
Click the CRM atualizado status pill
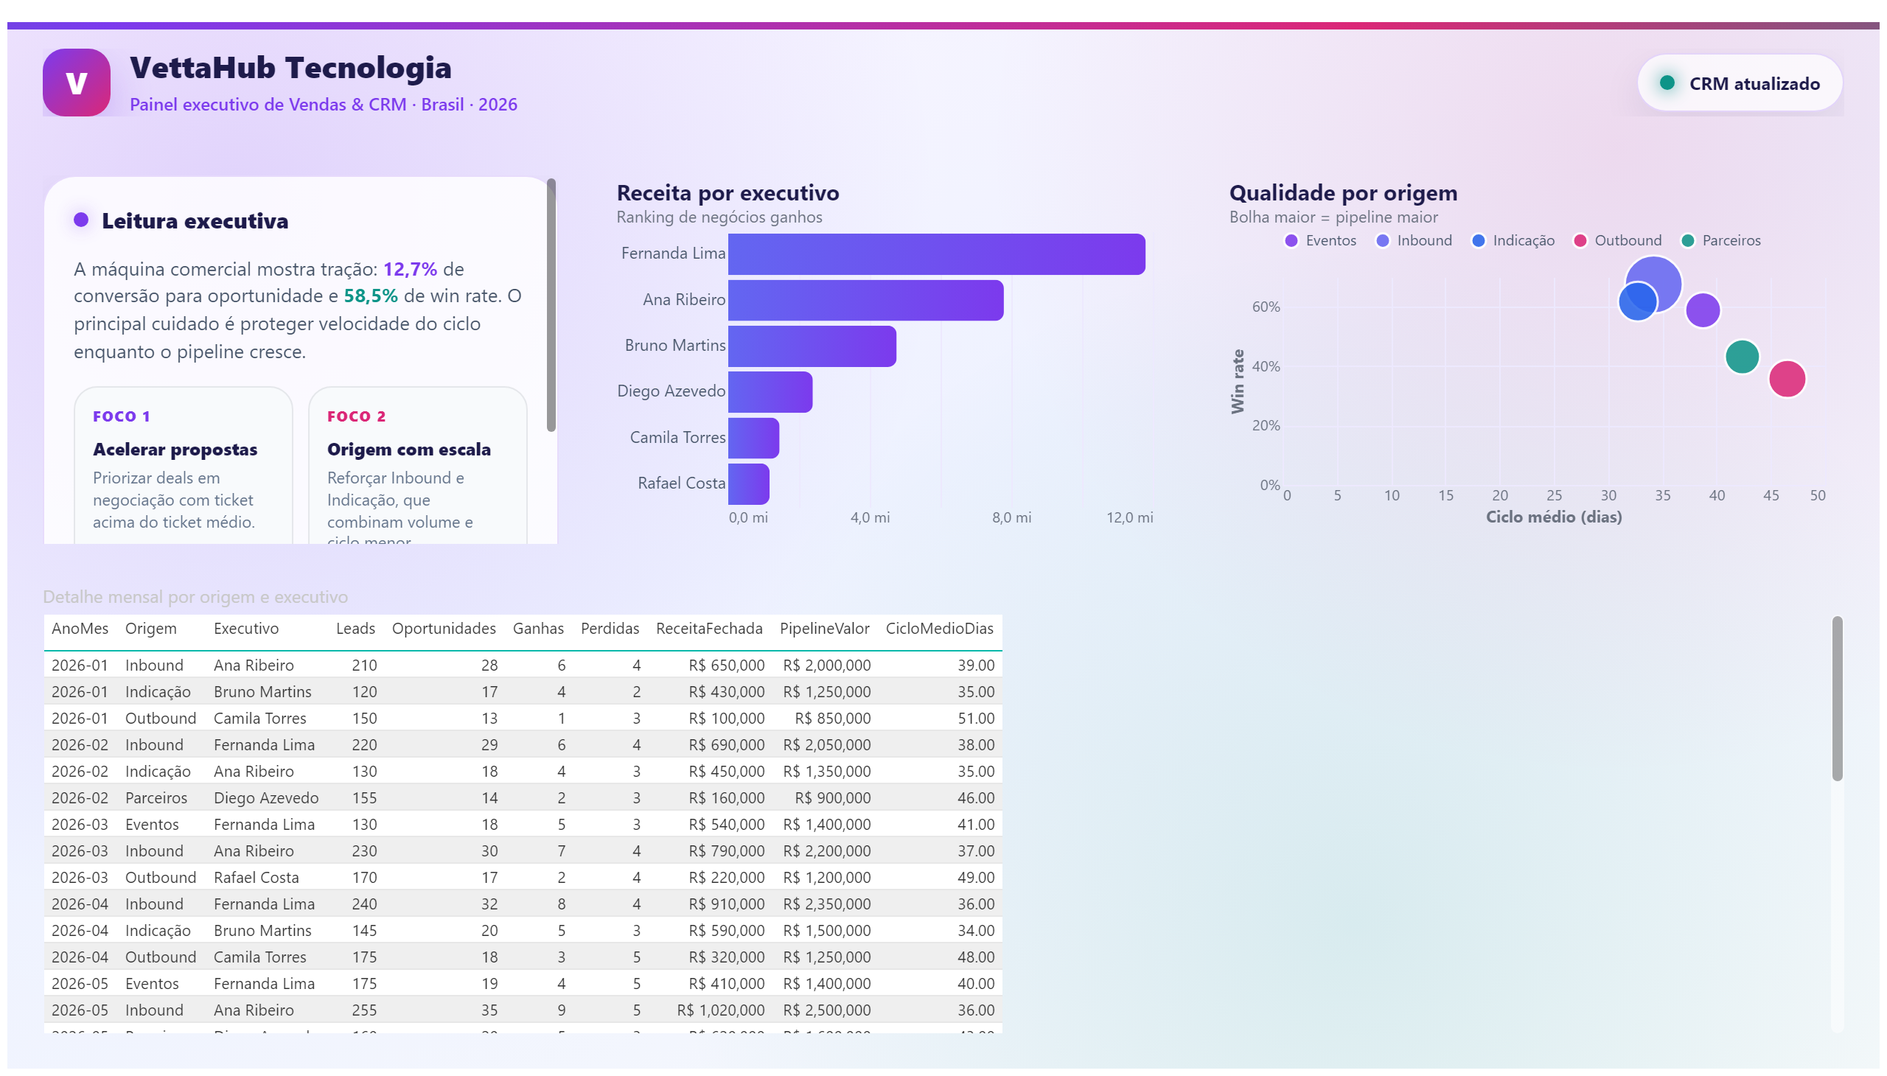click(x=1739, y=83)
